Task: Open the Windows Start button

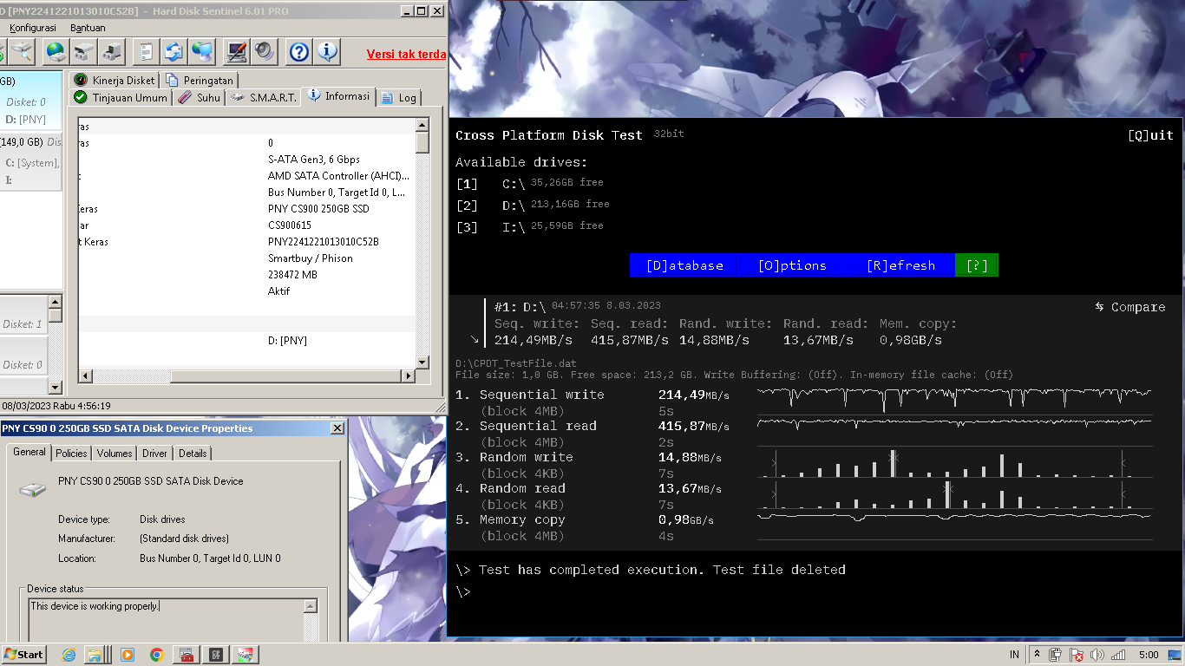Action: 23,655
